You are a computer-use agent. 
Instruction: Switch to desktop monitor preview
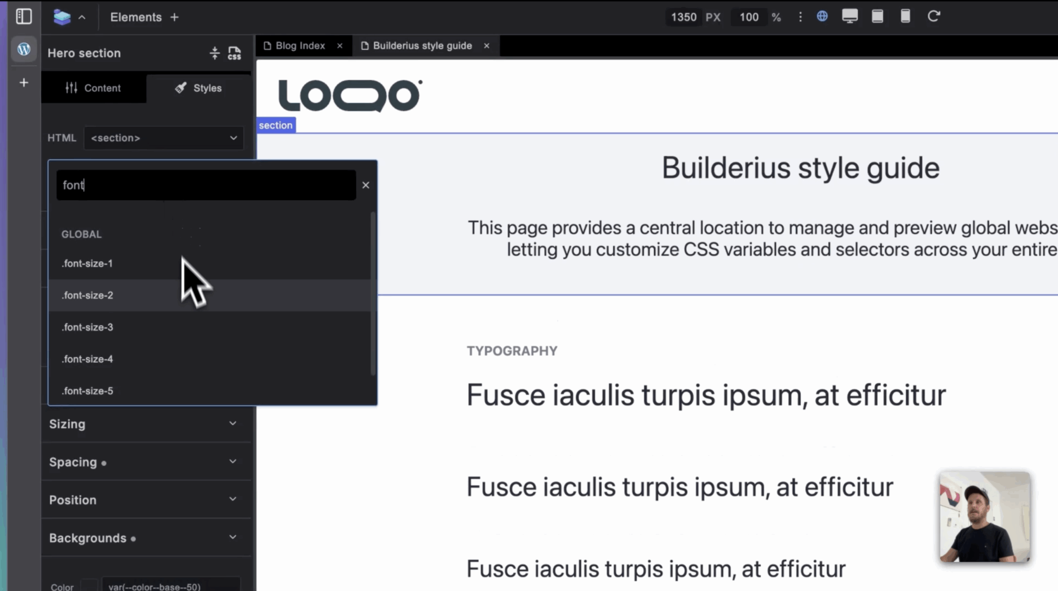[x=850, y=17]
